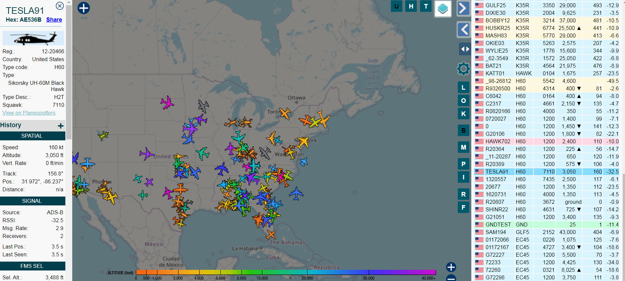Click the right chevron sidebar button
The height and width of the screenshot is (281, 625).
click(x=463, y=9)
